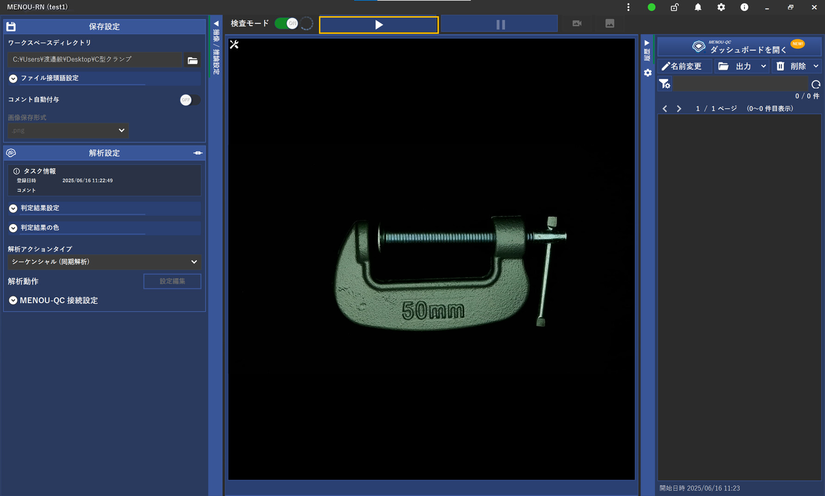The image size is (825, 496).
Task: Open the 解析アクションタイプ dropdown
Action: click(104, 262)
